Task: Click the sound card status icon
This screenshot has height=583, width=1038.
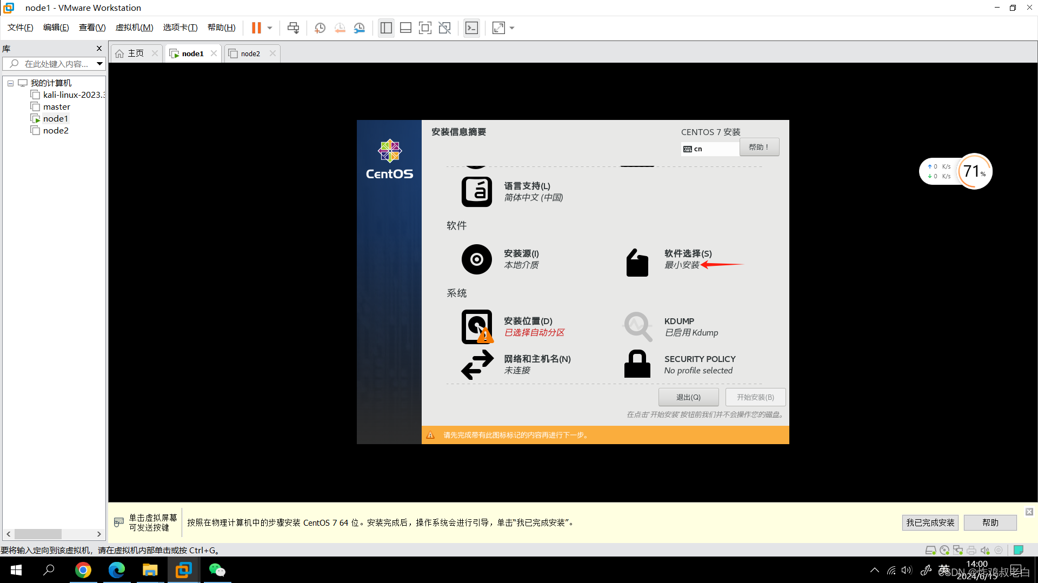Action: [x=985, y=550]
